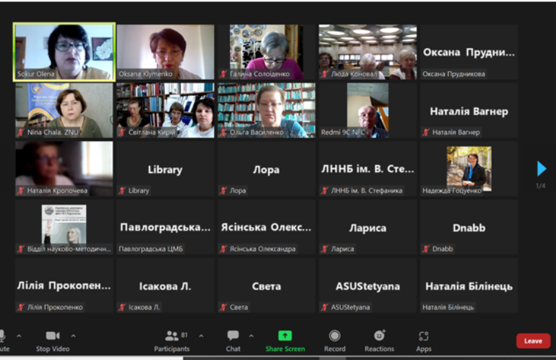Go to next gallery page arrow

pyautogui.click(x=542, y=169)
